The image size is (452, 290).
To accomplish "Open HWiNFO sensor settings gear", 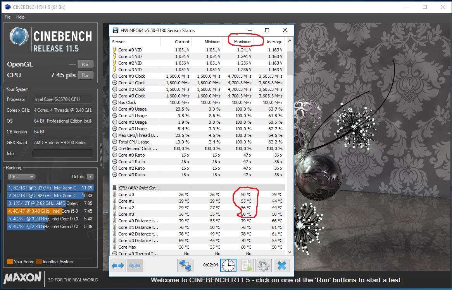I will click(264, 266).
